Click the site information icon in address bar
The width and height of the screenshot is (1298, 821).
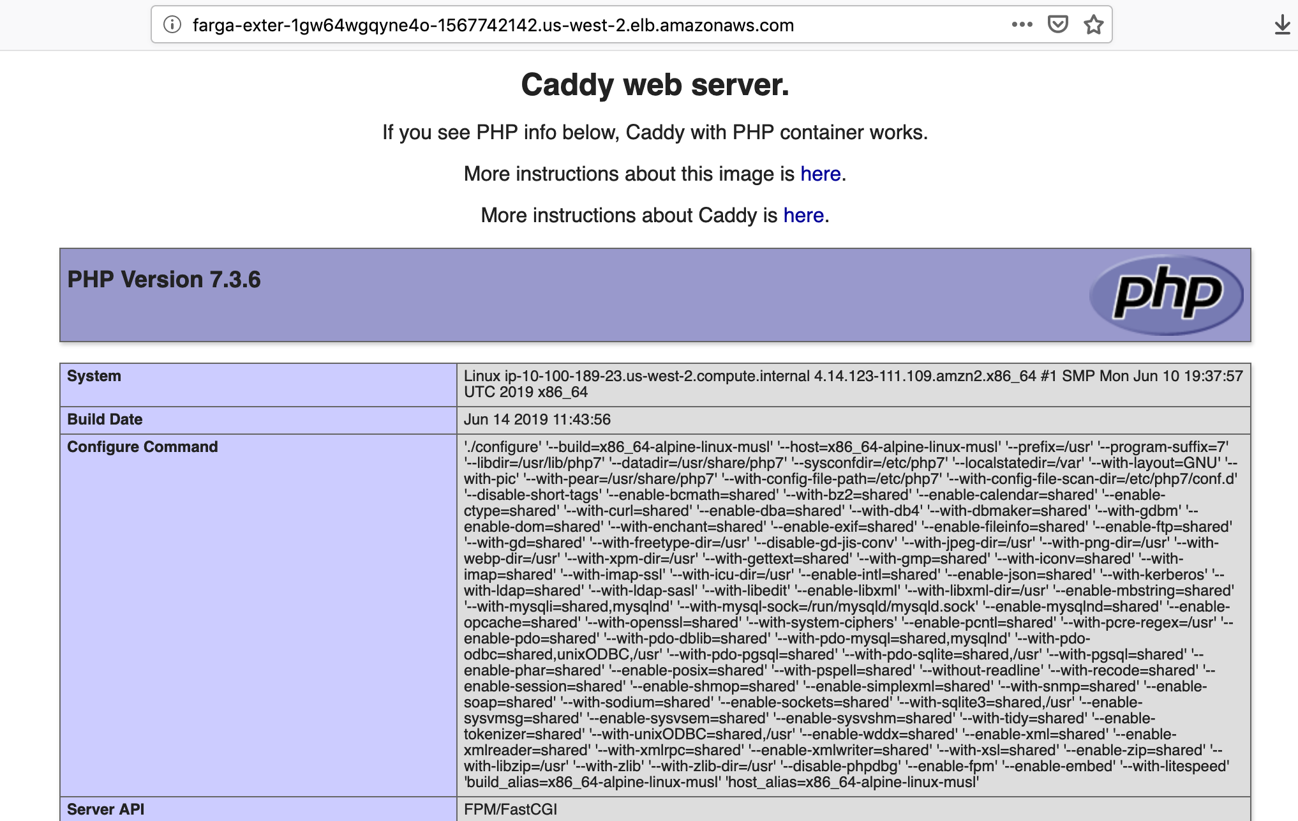coord(172,25)
